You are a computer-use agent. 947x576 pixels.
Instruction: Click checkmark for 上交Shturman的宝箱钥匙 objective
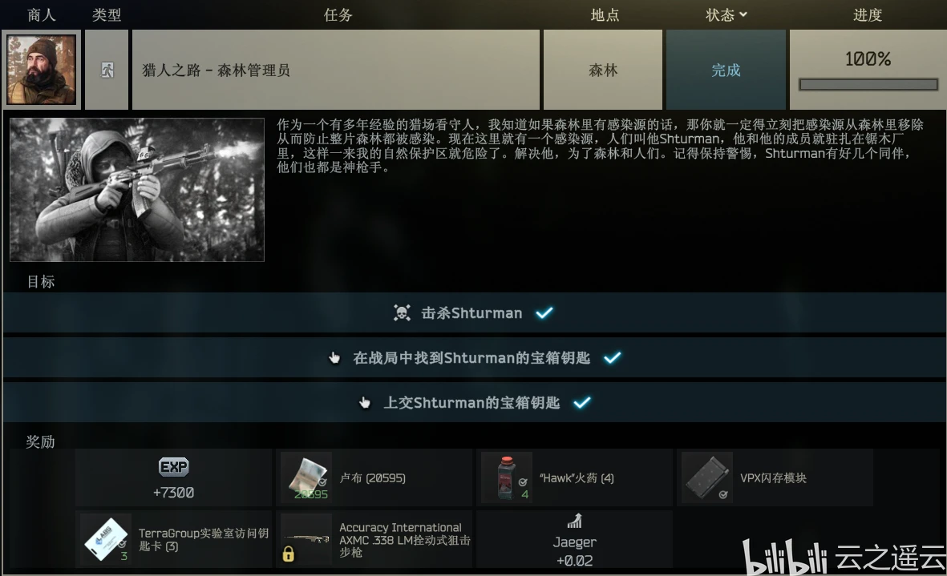(582, 402)
